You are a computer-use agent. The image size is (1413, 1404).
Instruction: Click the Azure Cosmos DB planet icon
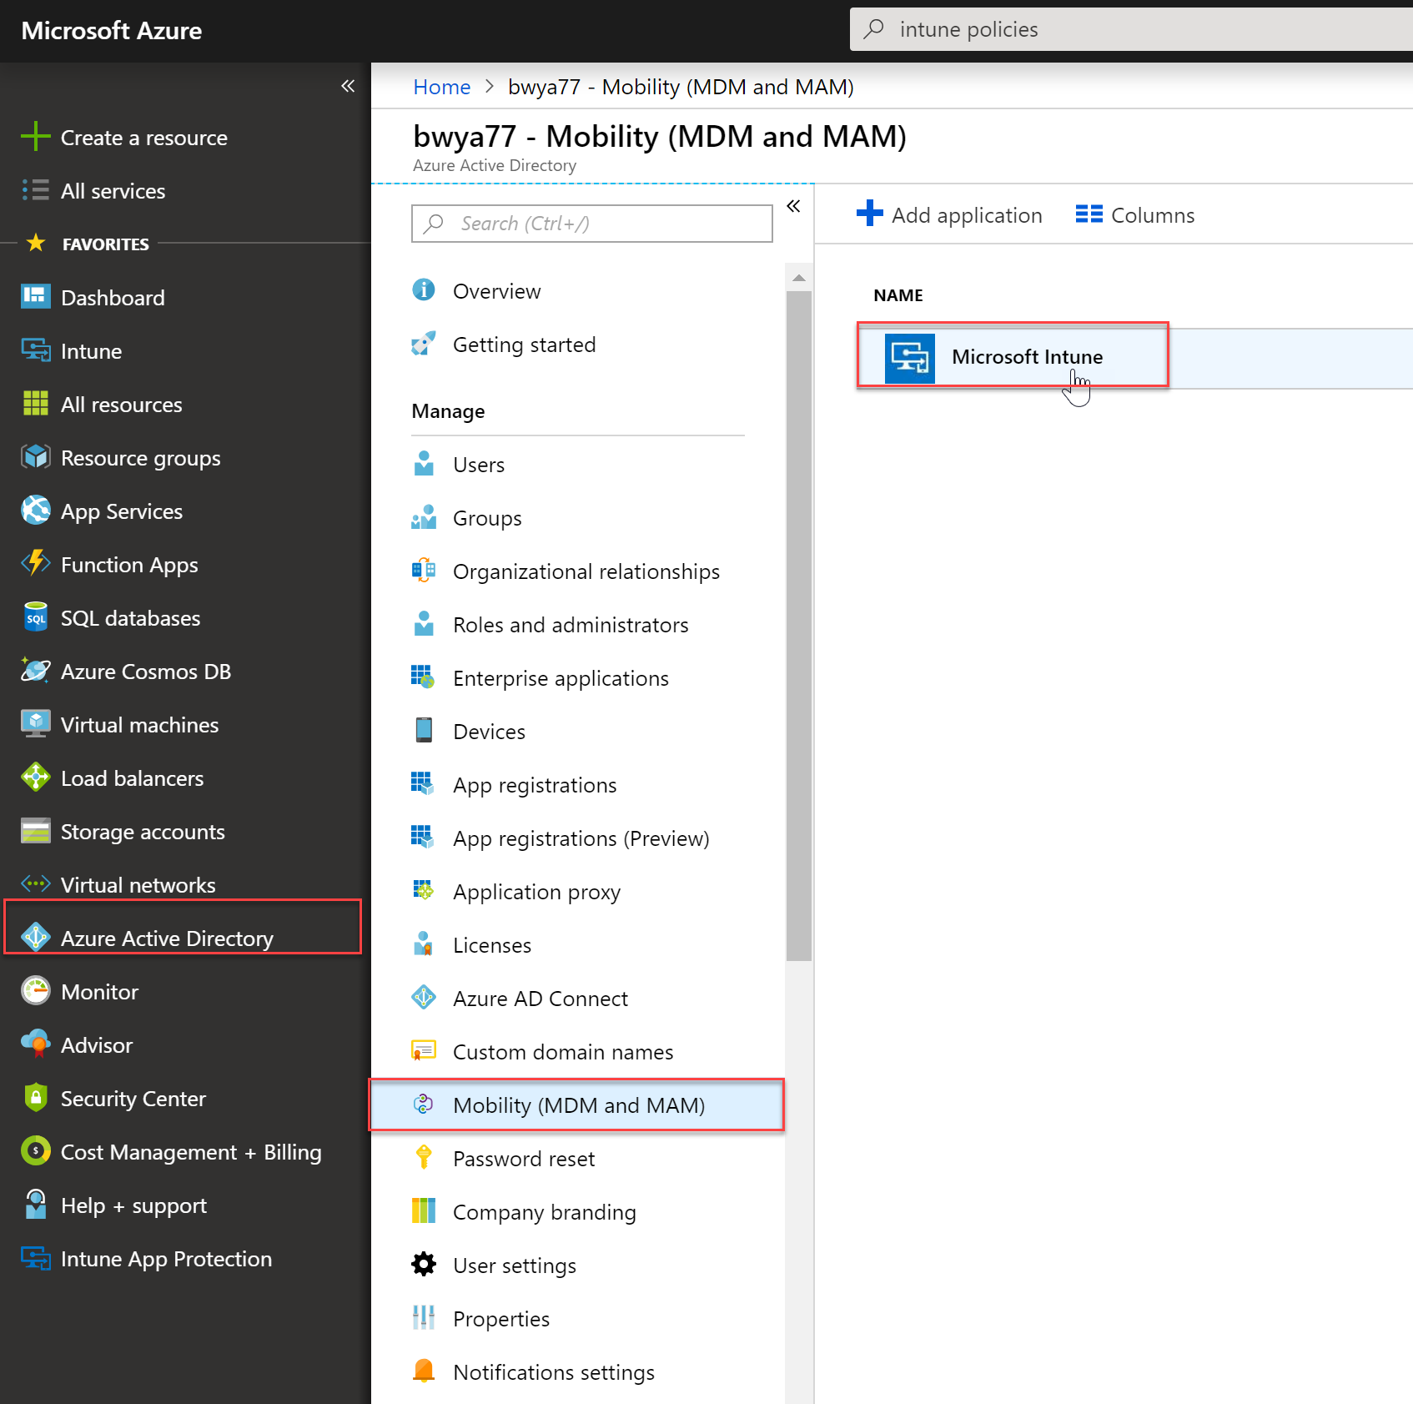(35, 670)
